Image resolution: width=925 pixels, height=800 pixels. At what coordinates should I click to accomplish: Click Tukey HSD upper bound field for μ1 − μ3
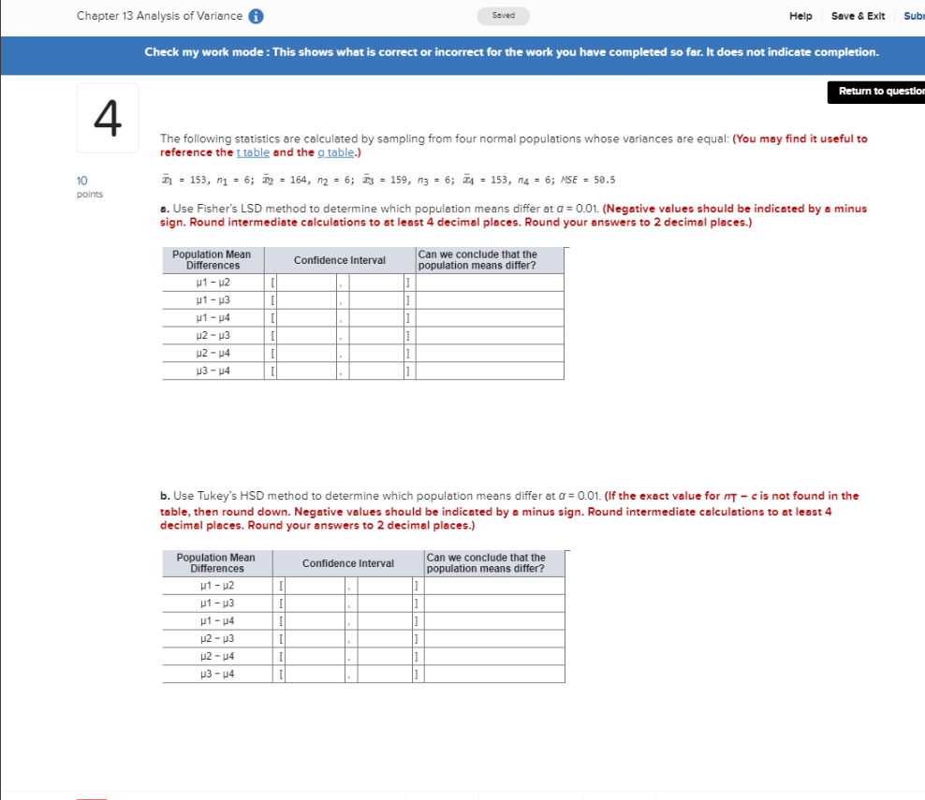coord(385,604)
